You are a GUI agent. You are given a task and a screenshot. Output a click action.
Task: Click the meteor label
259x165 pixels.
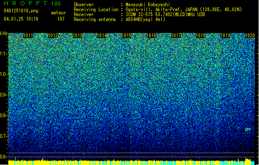pos(58,13)
